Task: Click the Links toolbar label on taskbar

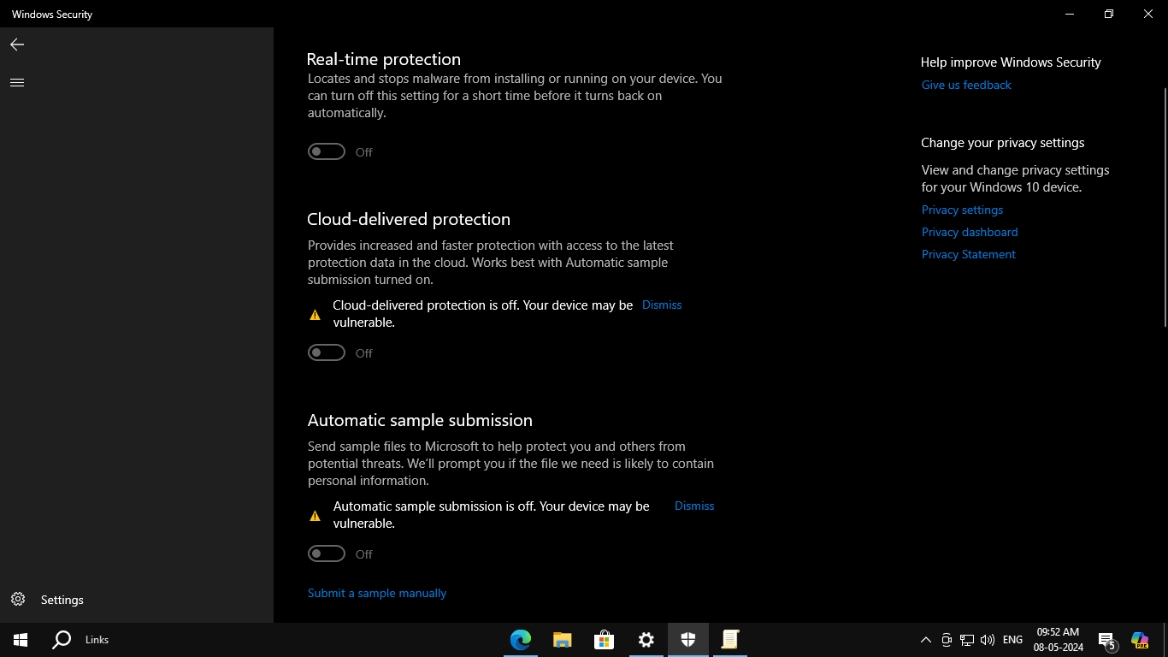Action: pyautogui.click(x=97, y=640)
